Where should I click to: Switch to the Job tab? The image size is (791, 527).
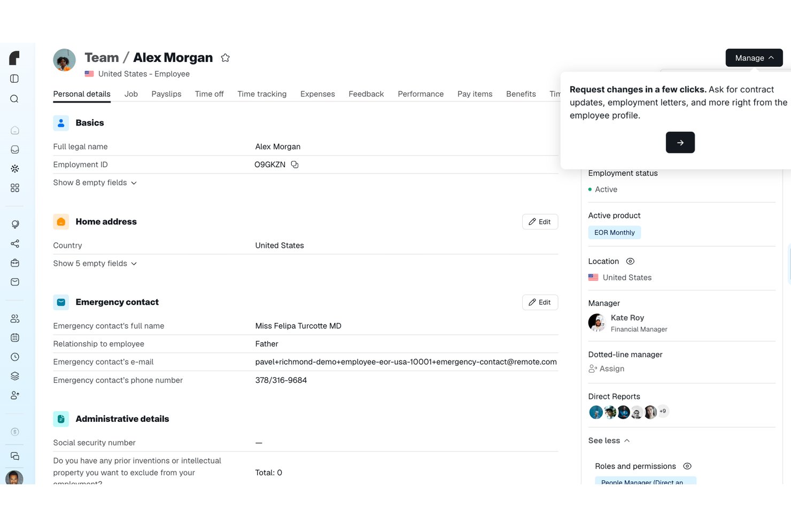[131, 94]
